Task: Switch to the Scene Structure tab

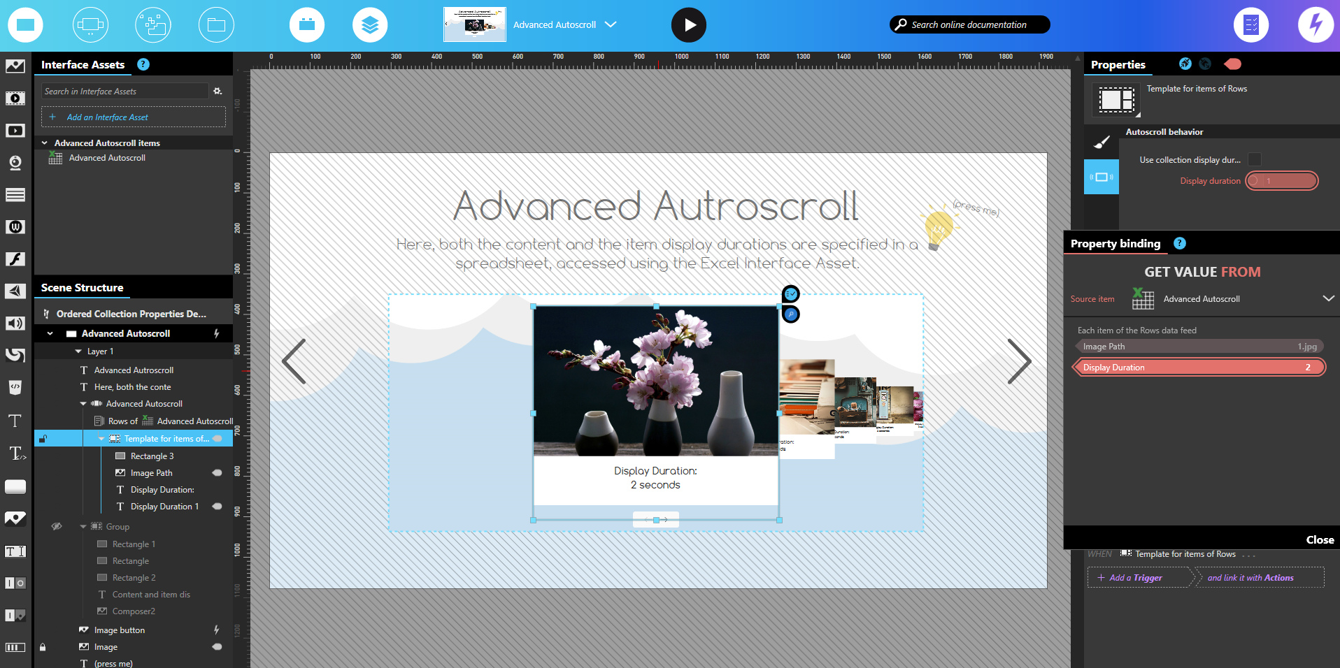Action: 82,288
